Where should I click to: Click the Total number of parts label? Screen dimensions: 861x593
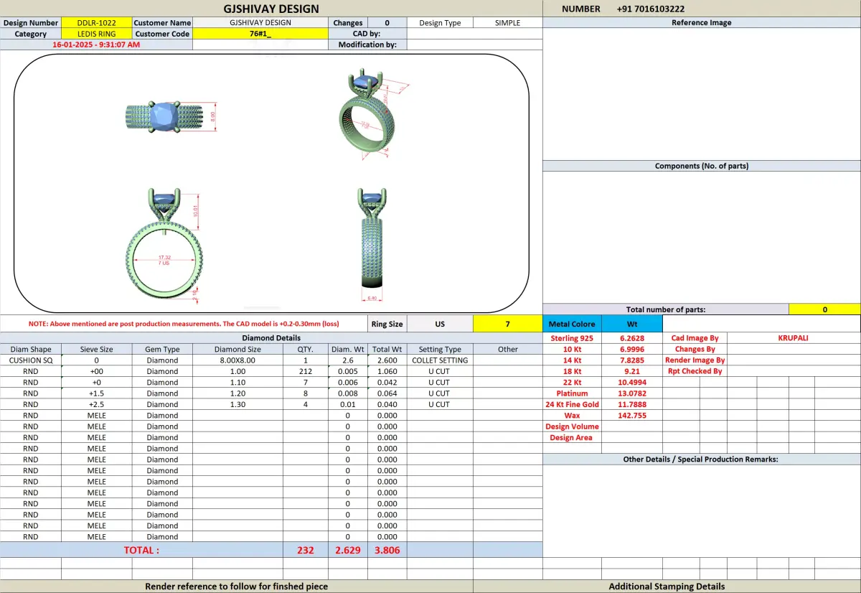665,309
